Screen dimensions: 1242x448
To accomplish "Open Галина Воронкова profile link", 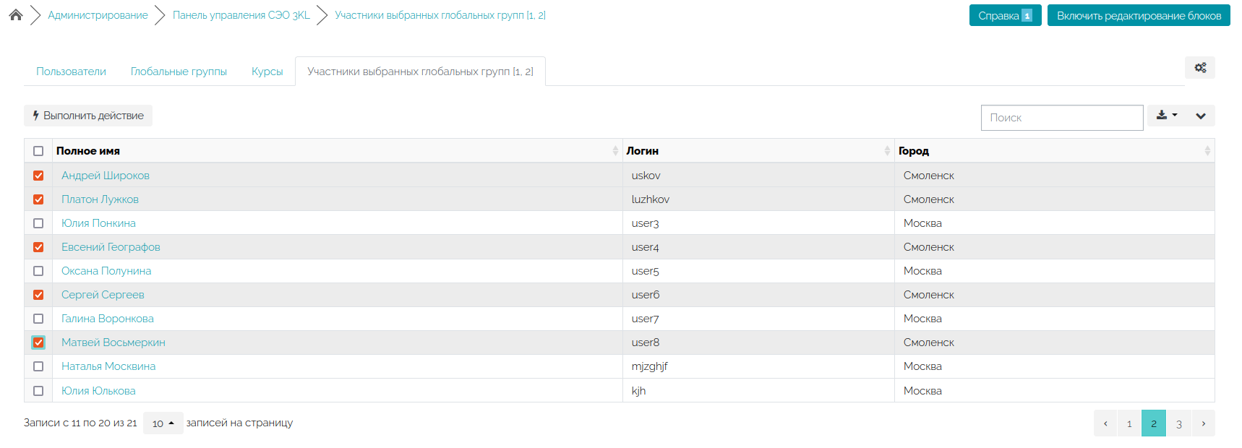I will pyautogui.click(x=108, y=319).
